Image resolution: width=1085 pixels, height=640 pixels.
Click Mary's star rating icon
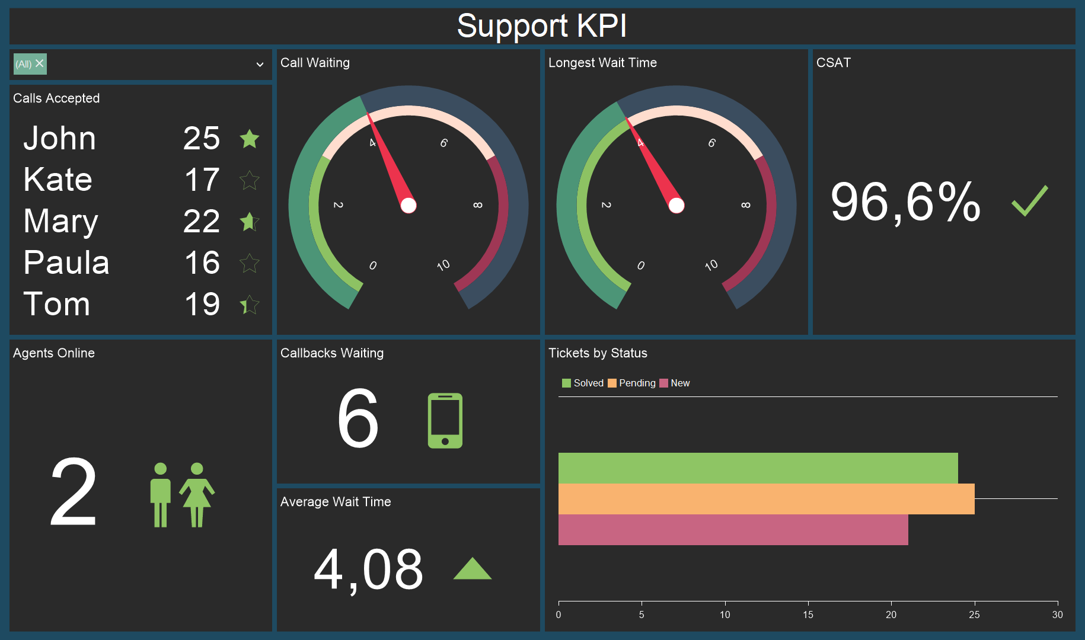pyautogui.click(x=250, y=222)
